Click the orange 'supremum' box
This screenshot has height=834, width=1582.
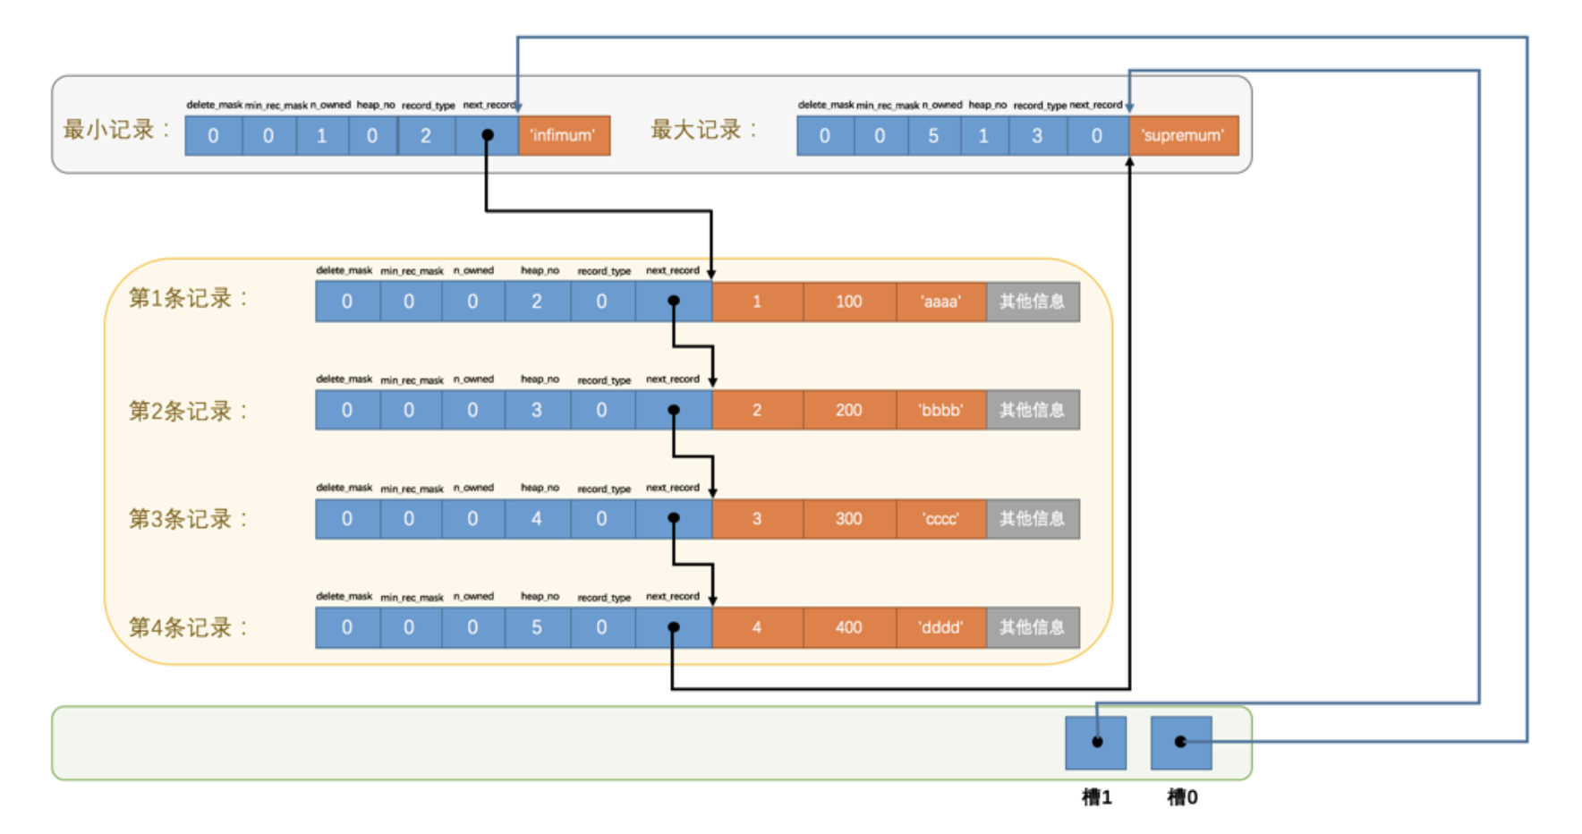(1183, 135)
